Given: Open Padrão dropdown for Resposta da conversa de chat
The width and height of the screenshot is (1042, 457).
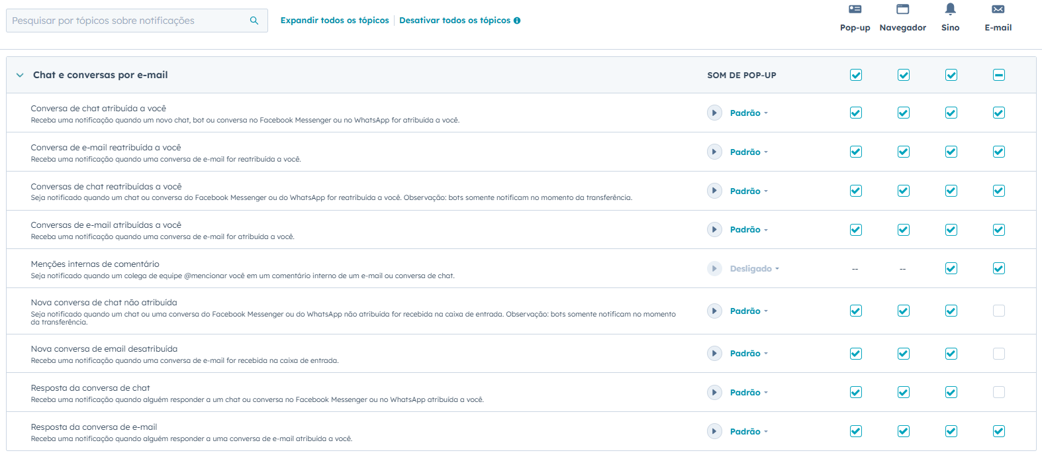Looking at the screenshot, I should 749,392.
